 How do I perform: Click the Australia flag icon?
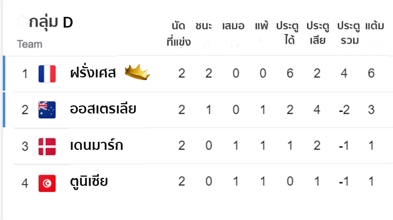(47, 110)
